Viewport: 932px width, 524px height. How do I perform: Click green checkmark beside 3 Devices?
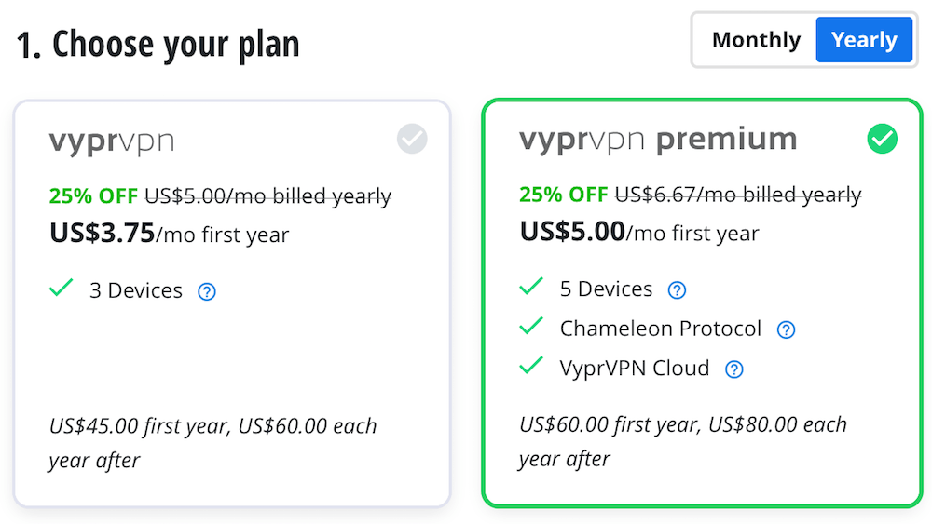point(61,288)
